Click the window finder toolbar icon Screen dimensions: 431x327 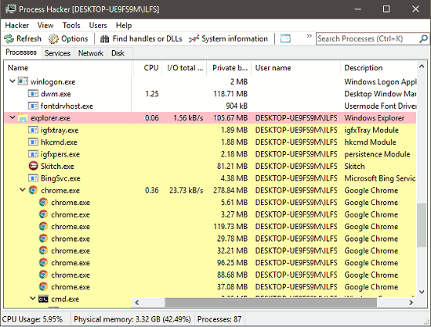(285, 38)
